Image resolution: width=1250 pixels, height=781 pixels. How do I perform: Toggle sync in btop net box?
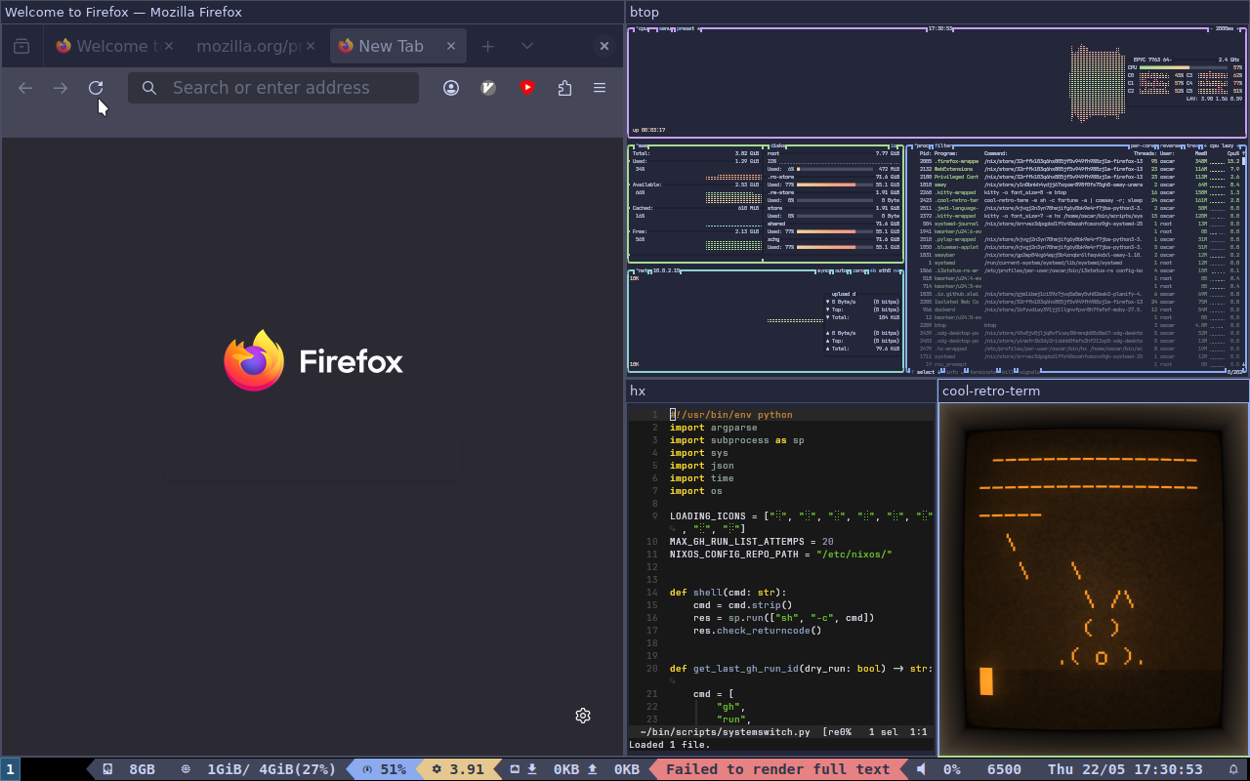(x=822, y=270)
